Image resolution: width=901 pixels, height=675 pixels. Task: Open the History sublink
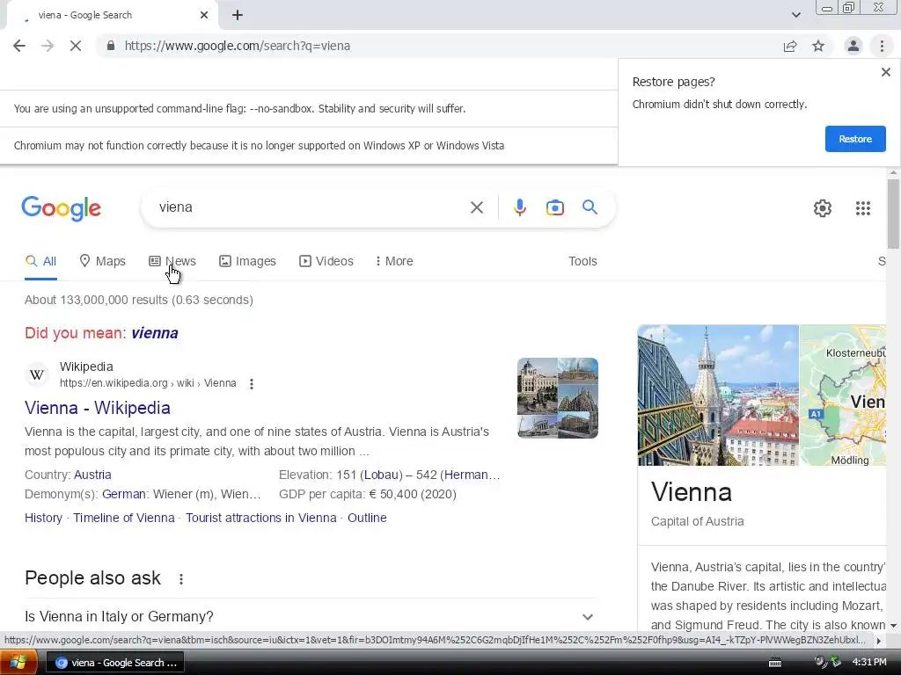[44, 518]
